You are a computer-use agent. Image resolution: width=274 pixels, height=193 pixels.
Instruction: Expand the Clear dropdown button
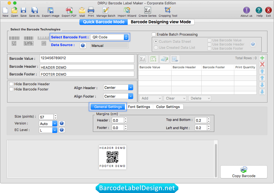(175, 98)
